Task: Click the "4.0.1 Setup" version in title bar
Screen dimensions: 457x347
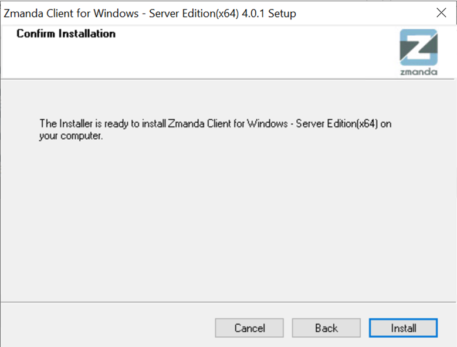Action: click(x=269, y=14)
